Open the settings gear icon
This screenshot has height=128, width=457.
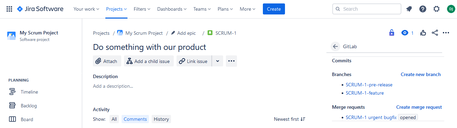(437, 9)
